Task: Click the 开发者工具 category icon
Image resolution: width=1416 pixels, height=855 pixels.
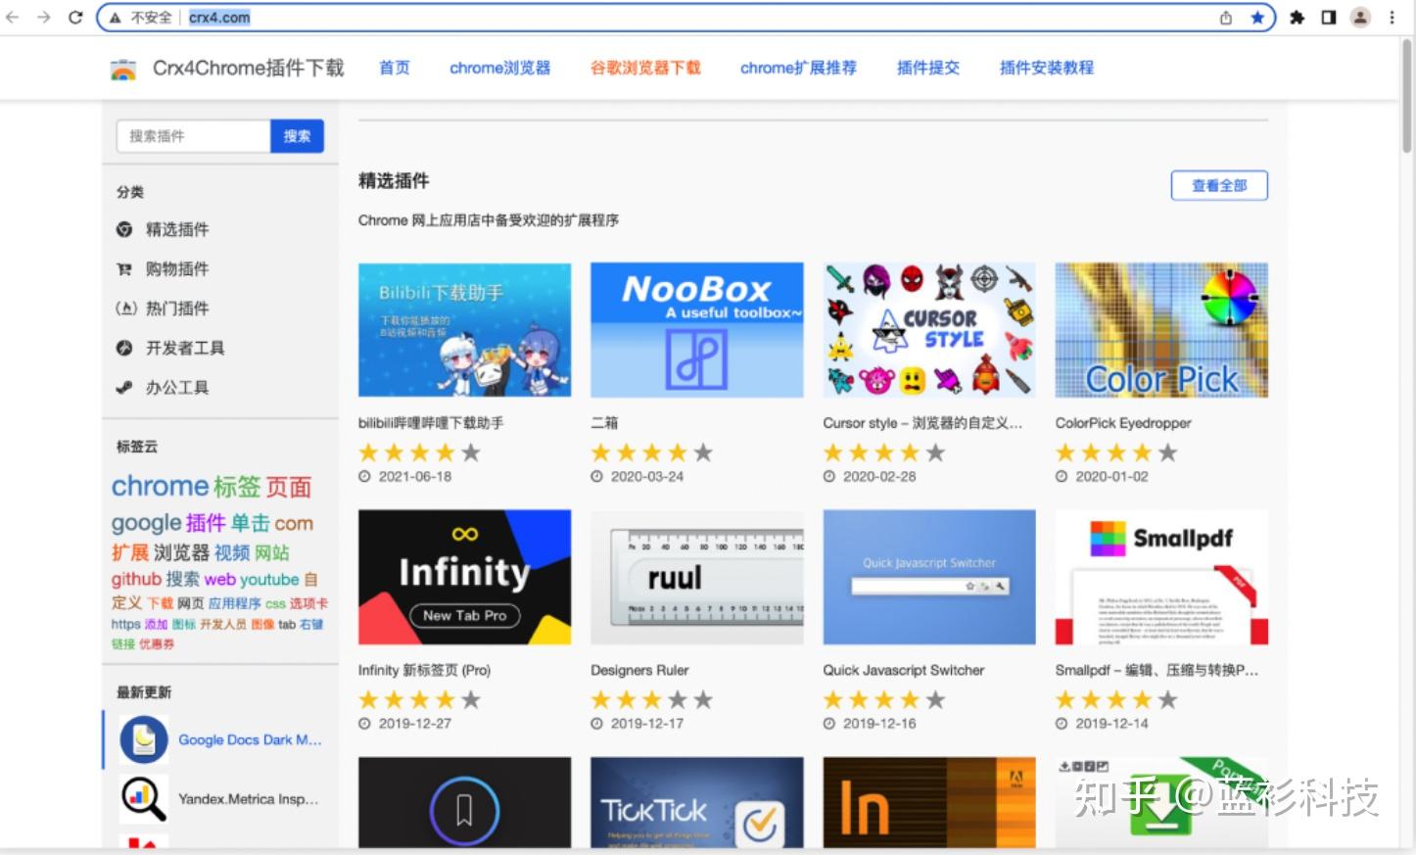Action: [x=124, y=348]
